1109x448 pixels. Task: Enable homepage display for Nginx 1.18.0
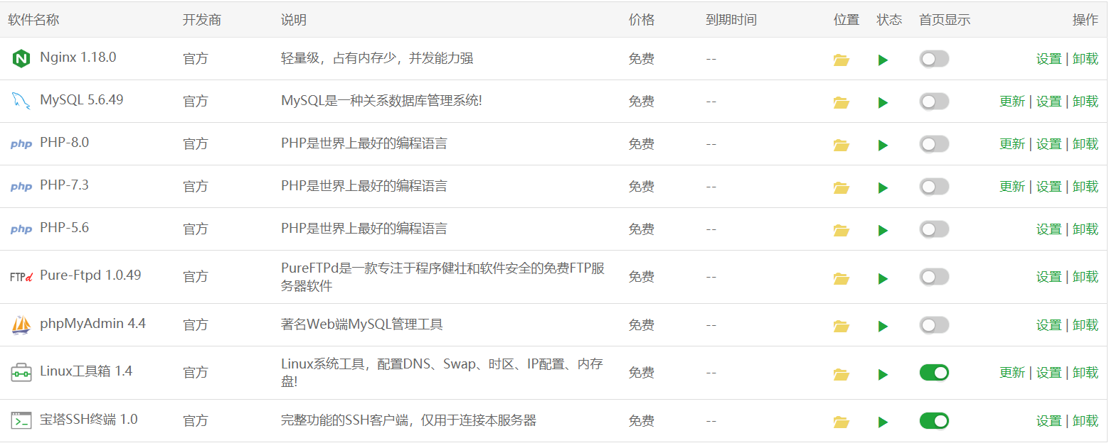tap(934, 59)
